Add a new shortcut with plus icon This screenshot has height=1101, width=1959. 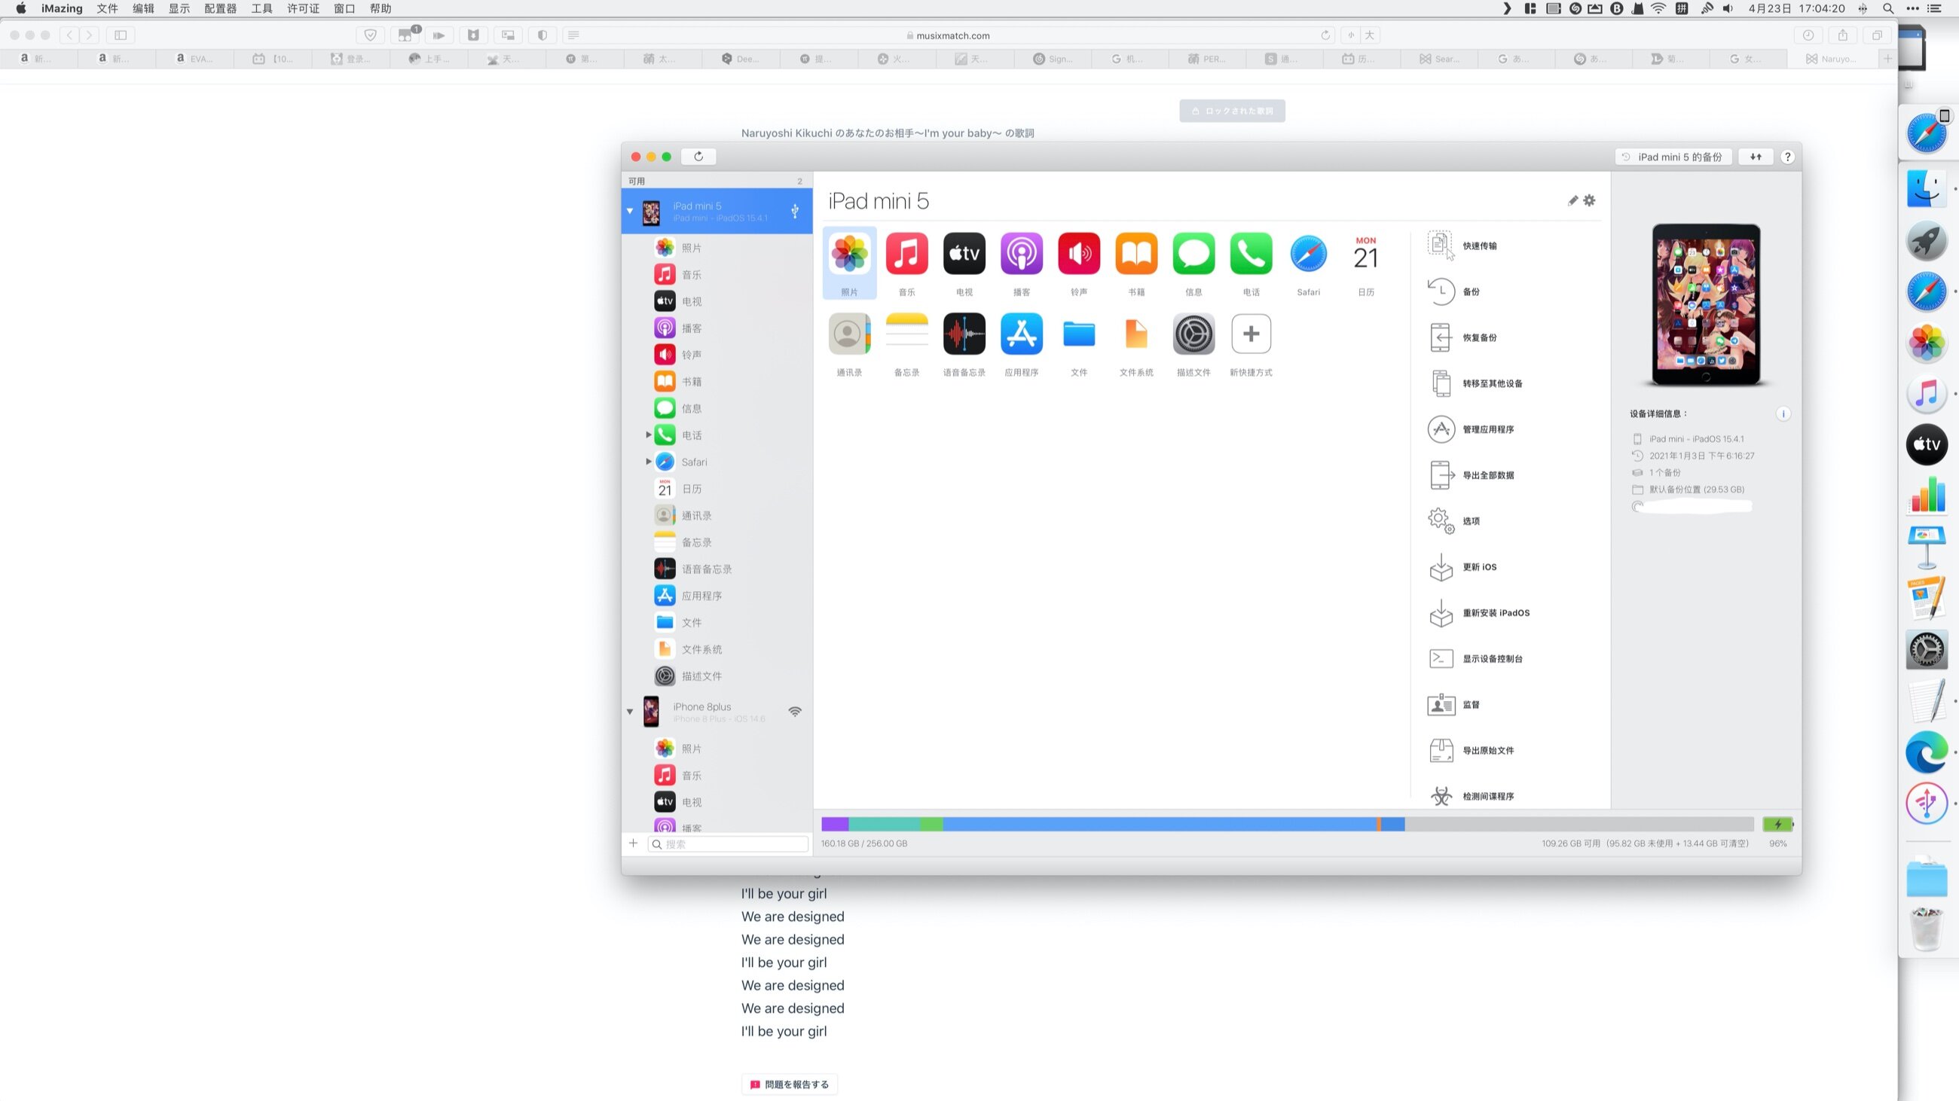point(1251,334)
